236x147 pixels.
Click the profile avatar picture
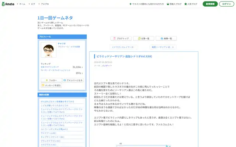click(48, 50)
